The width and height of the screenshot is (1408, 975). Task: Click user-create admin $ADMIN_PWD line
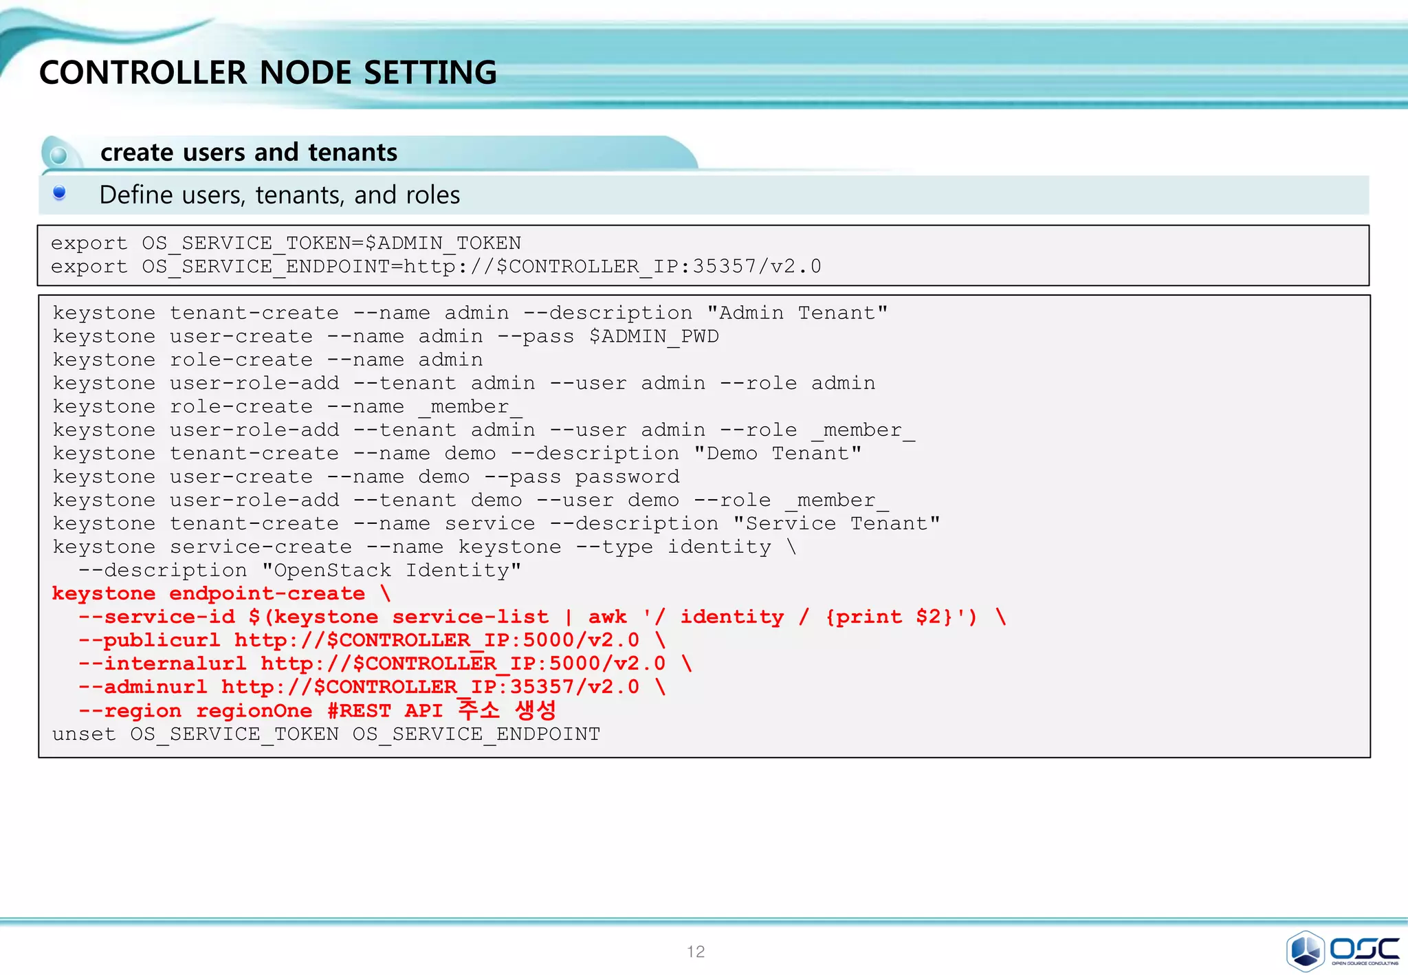pyautogui.click(x=385, y=337)
